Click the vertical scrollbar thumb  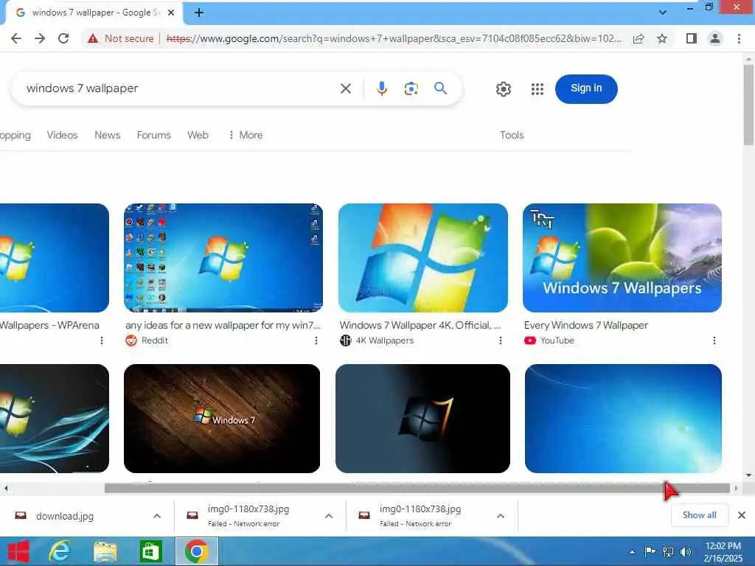[748, 105]
